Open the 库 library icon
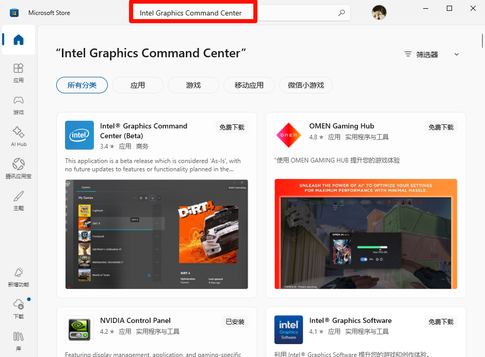This screenshot has height=357, width=485. coord(19,341)
